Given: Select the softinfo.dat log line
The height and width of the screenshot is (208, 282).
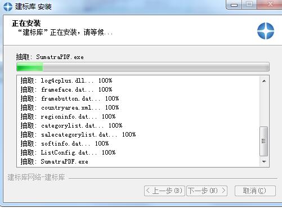Looking at the screenshot, I should [x=65, y=143].
